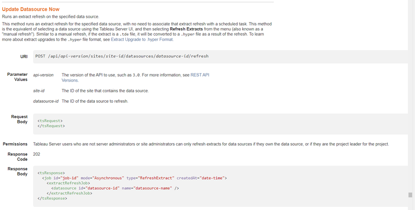This screenshot has width=415, height=210.
Task: Click the Response Body label
Action: [x=18, y=172]
